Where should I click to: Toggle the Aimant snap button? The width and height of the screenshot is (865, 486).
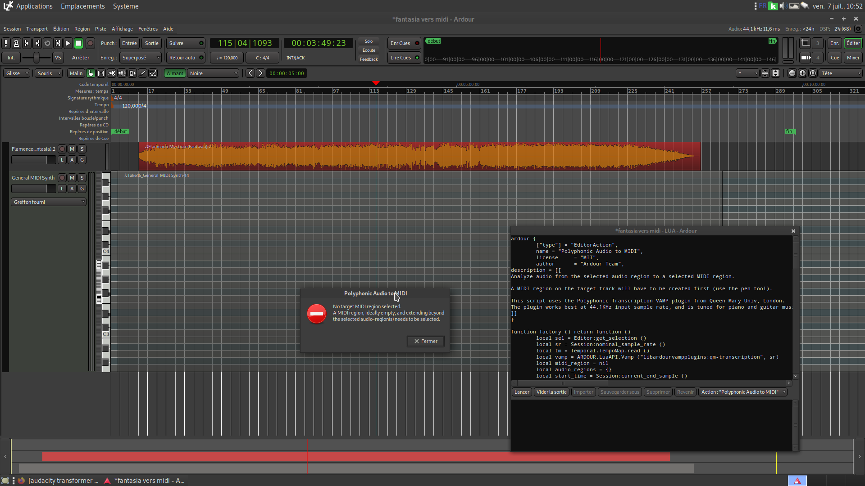coord(175,73)
